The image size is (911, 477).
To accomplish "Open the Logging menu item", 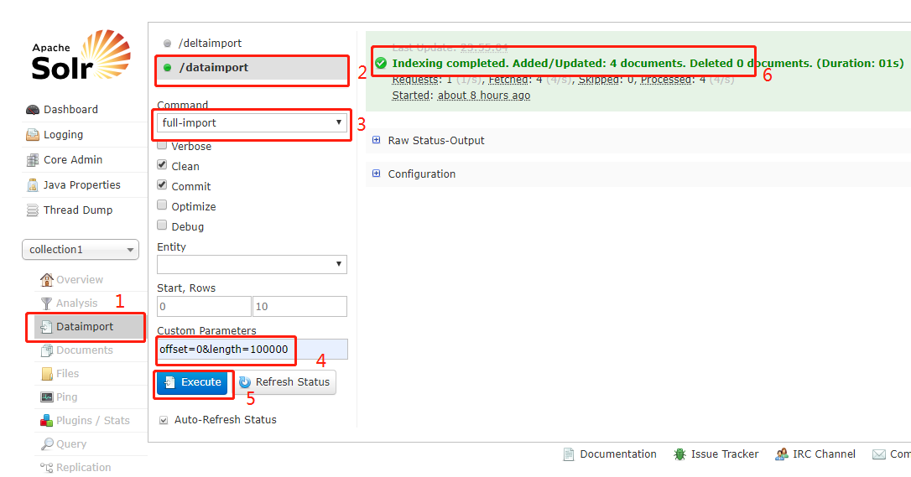I will coord(63,135).
